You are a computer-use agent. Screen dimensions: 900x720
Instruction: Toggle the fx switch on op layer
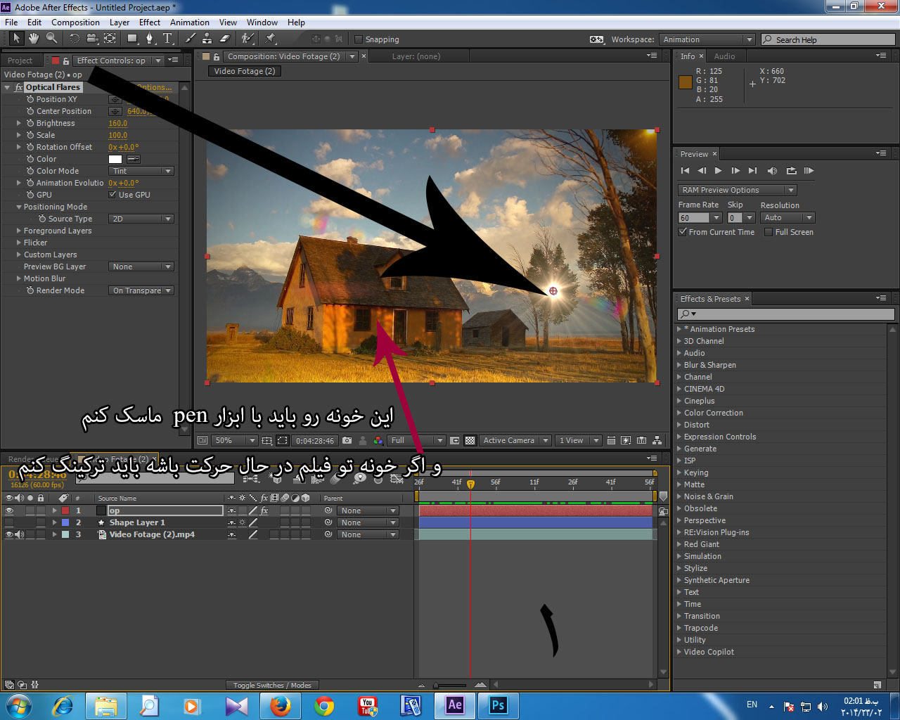(264, 510)
